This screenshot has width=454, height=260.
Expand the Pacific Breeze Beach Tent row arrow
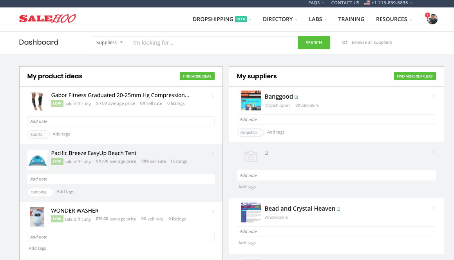click(x=213, y=154)
